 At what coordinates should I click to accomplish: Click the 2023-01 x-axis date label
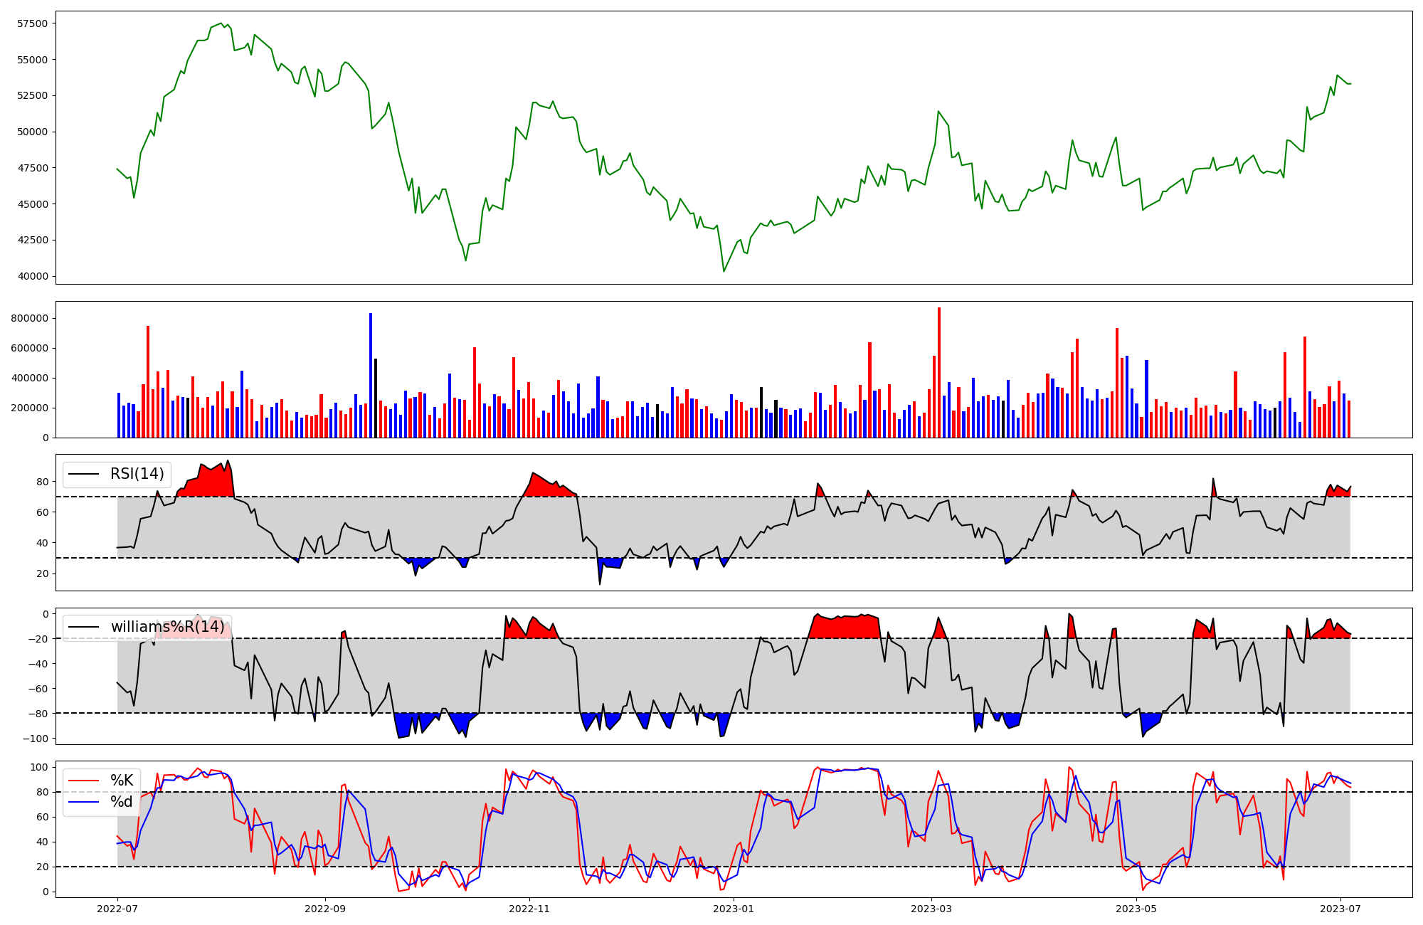coord(734,909)
